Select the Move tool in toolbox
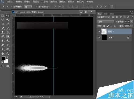The image size is (134, 99). tap(8, 16)
